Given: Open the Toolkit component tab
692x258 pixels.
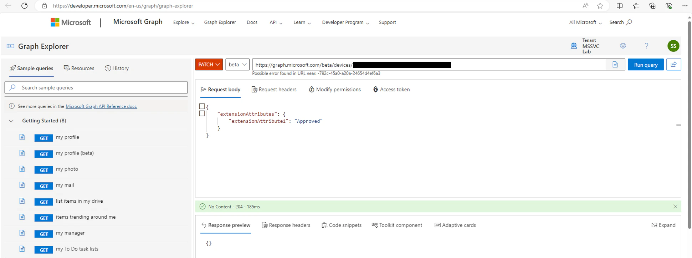Looking at the screenshot, I should coord(397,225).
